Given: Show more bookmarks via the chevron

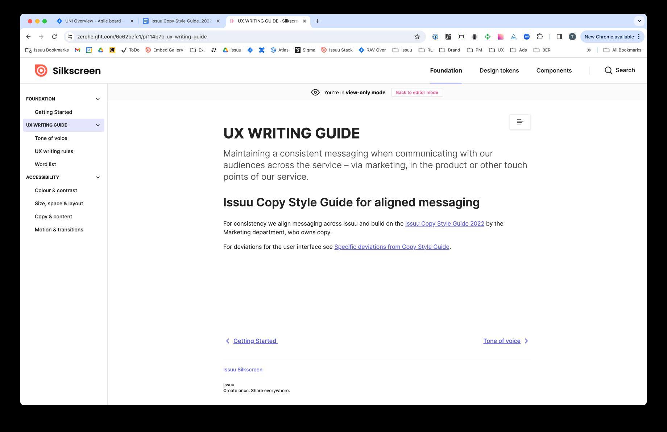Looking at the screenshot, I should coord(589,50).
